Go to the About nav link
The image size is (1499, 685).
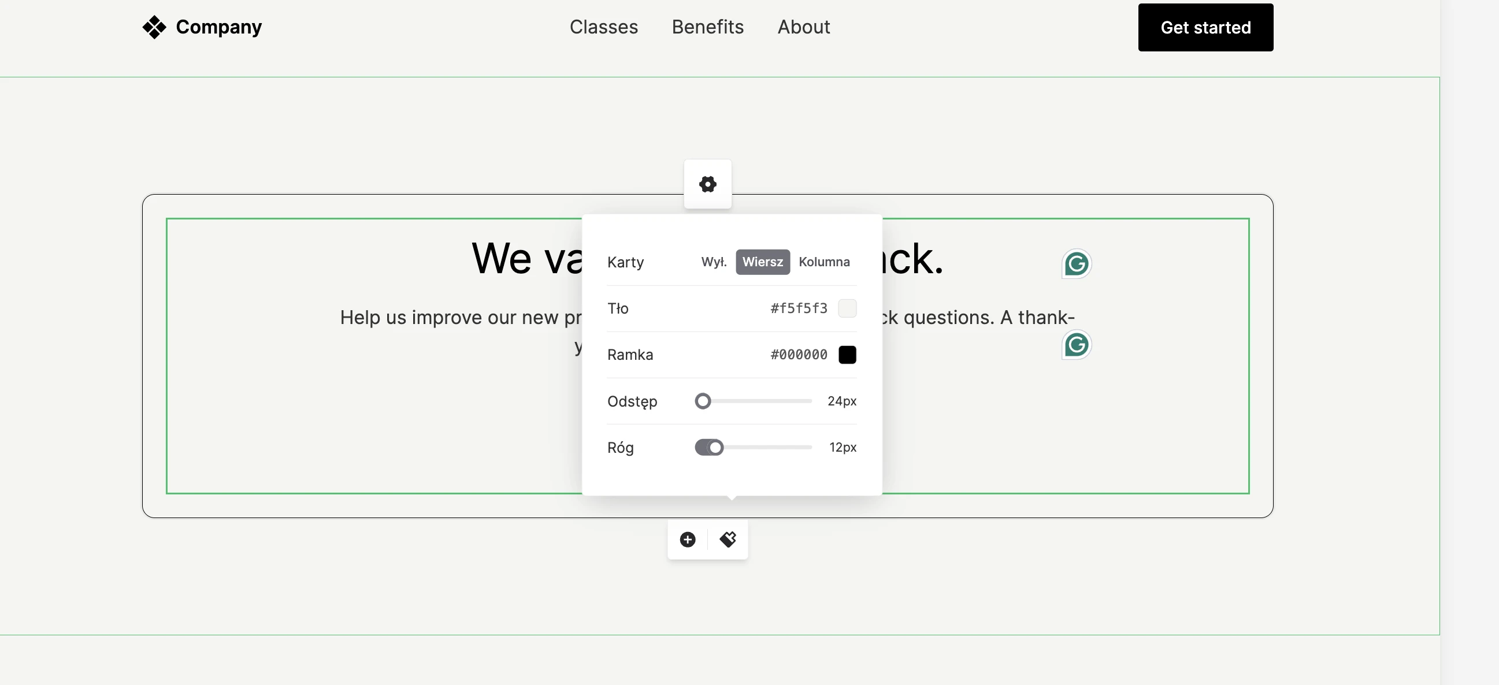click(x=804, y=27)
